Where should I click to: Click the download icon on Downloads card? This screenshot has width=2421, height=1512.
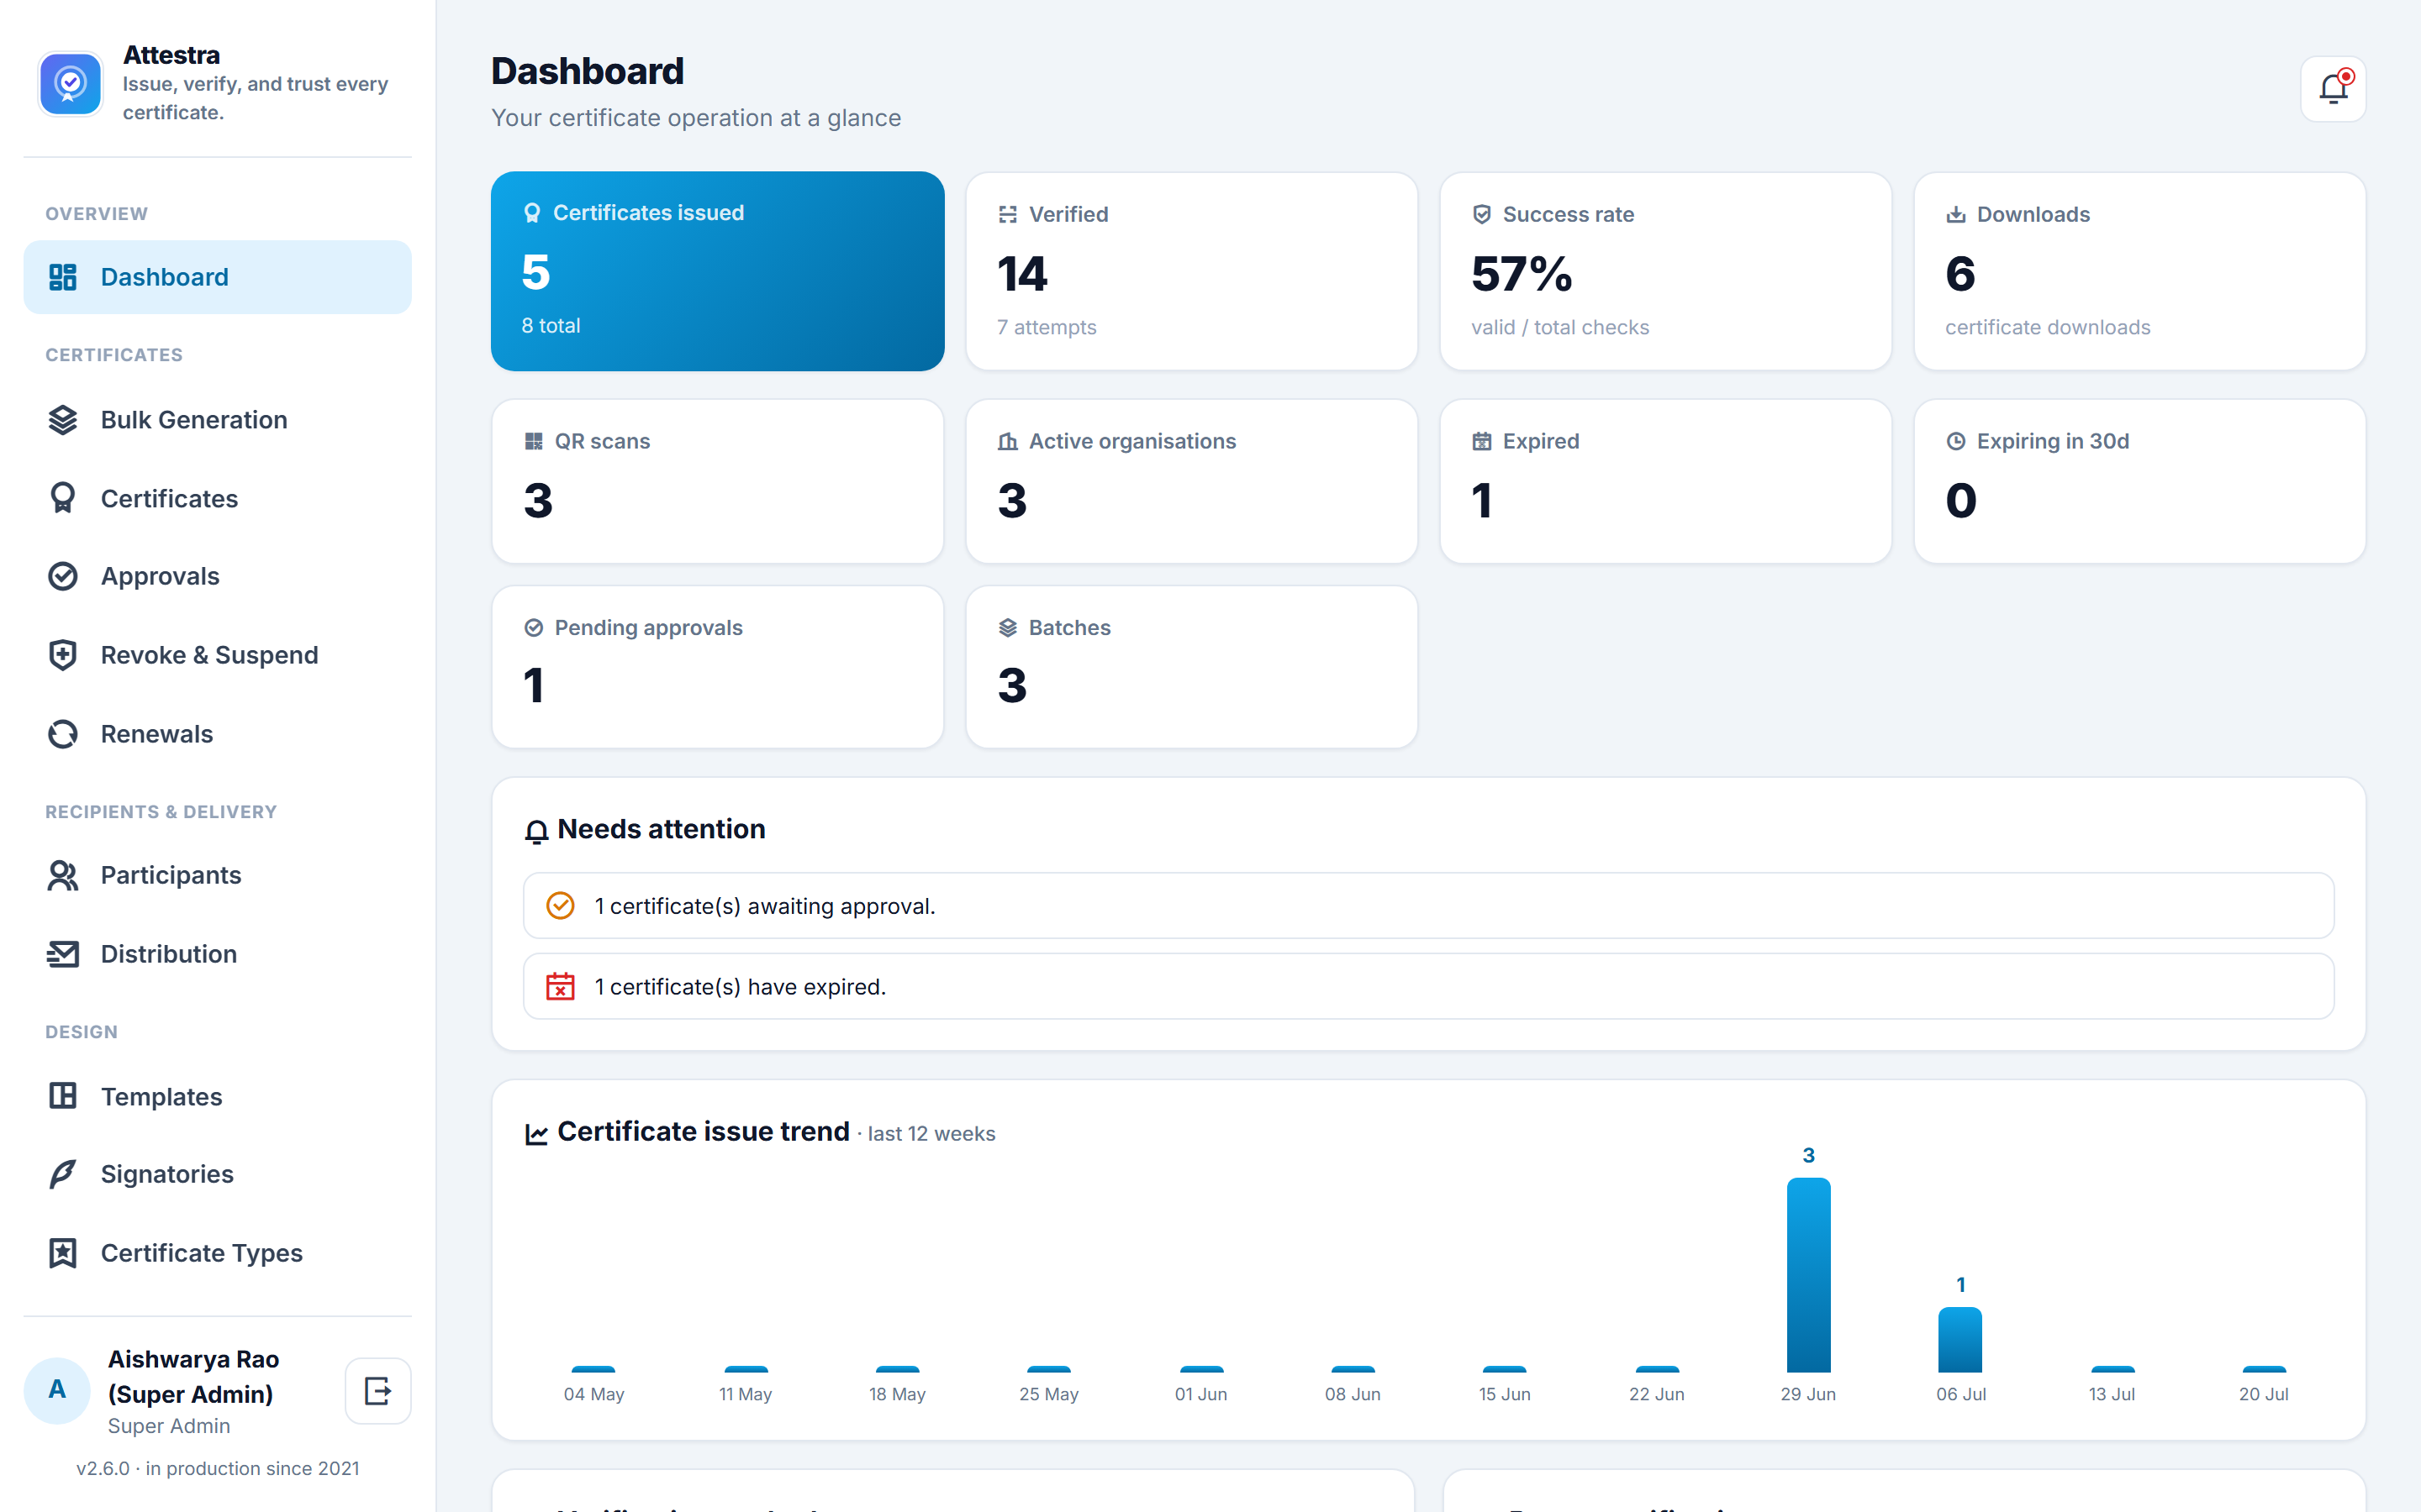click(1956, 214)
